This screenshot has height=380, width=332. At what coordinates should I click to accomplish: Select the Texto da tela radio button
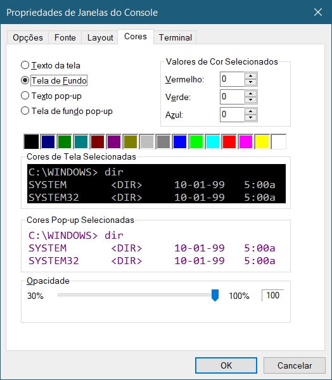tap(51, 65)
